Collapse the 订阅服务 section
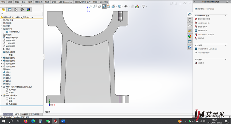 (x=226, y=59)
